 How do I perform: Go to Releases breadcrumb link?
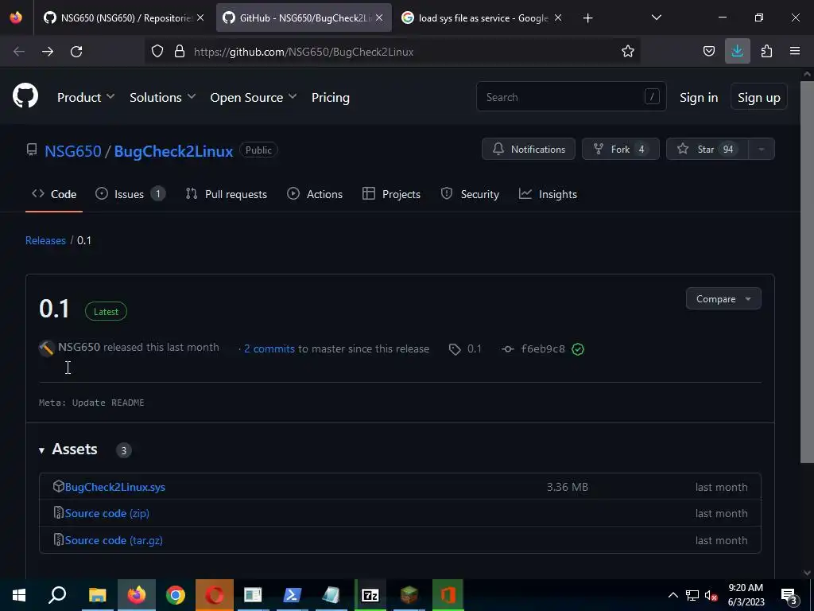45,240
